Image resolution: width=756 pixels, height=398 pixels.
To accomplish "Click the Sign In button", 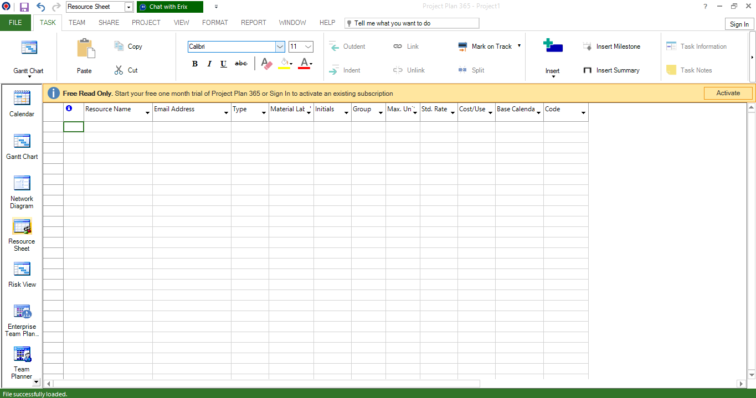I will pos(739,24).
